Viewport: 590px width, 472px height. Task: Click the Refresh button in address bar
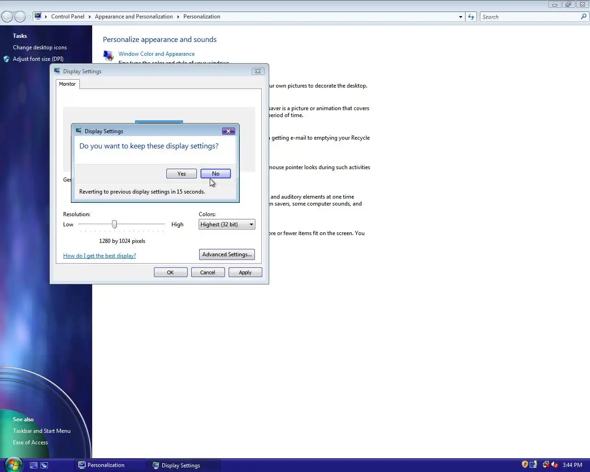pyautogui.click(x=471, y=17)
